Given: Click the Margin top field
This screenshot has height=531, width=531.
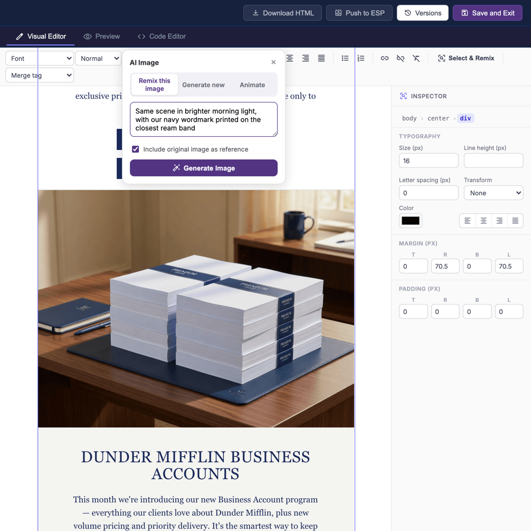Looking at the screenshot, I should (413, 266).
